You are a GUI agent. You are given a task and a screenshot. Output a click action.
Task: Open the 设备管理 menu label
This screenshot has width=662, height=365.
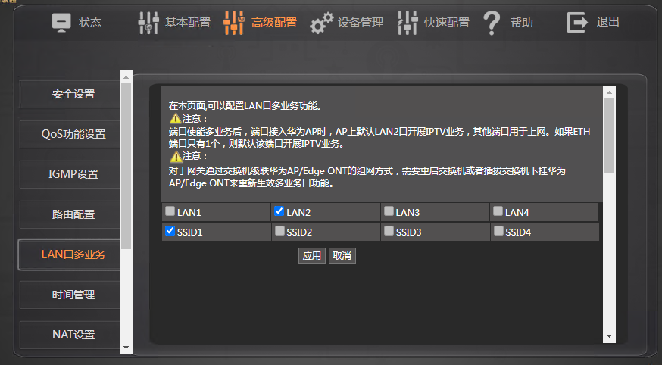pyautogui.click(x=361, y=23)
